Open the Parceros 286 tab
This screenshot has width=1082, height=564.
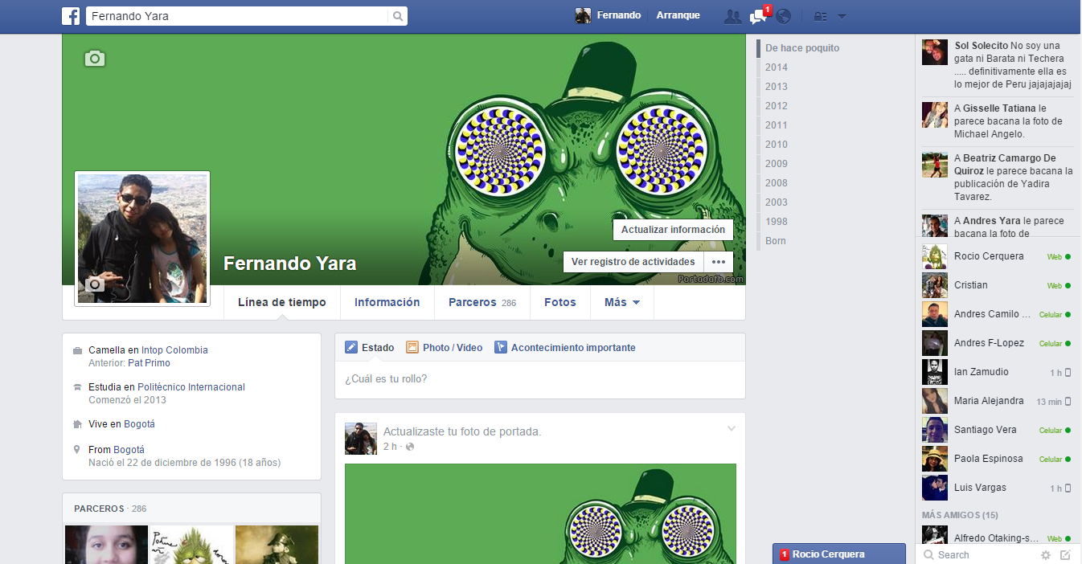482,303
